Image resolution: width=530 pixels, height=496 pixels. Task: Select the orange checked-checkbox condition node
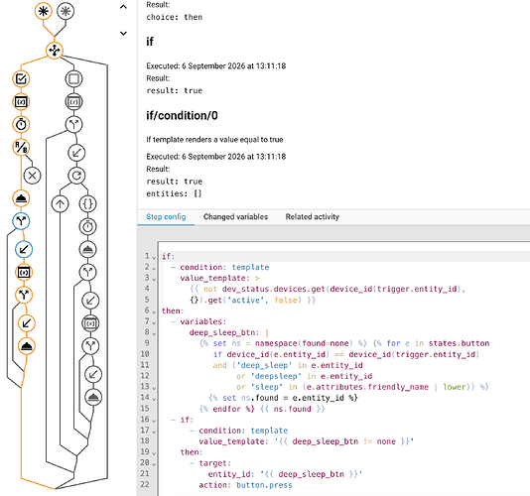click(21, 79)
